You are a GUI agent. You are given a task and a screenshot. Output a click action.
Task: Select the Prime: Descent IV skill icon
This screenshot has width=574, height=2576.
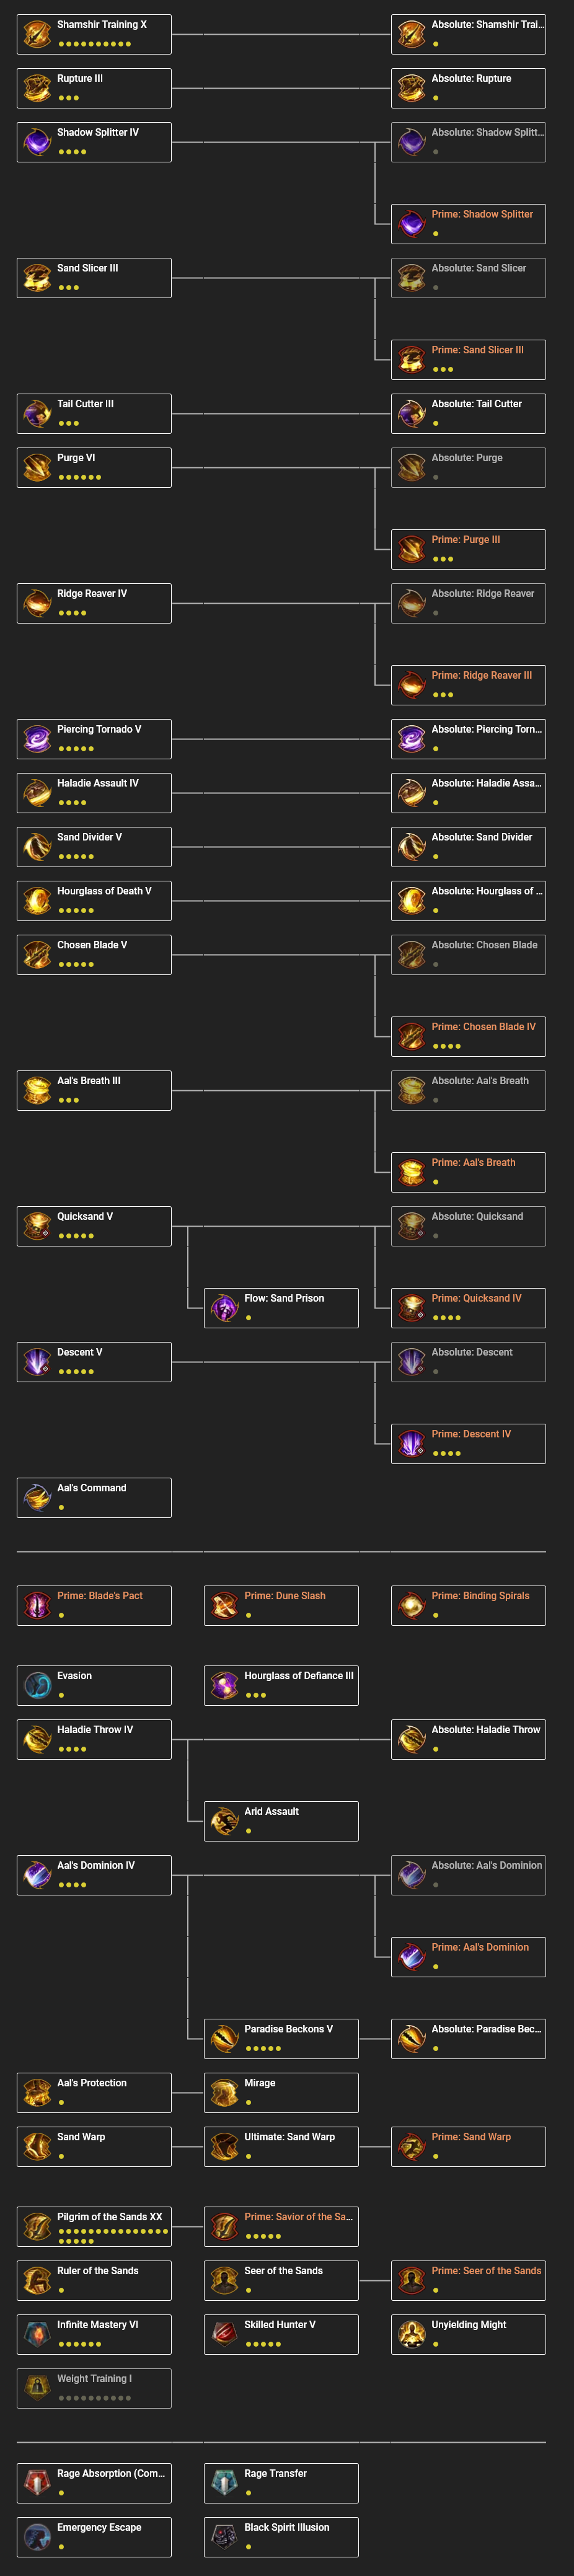point(410,1443)
